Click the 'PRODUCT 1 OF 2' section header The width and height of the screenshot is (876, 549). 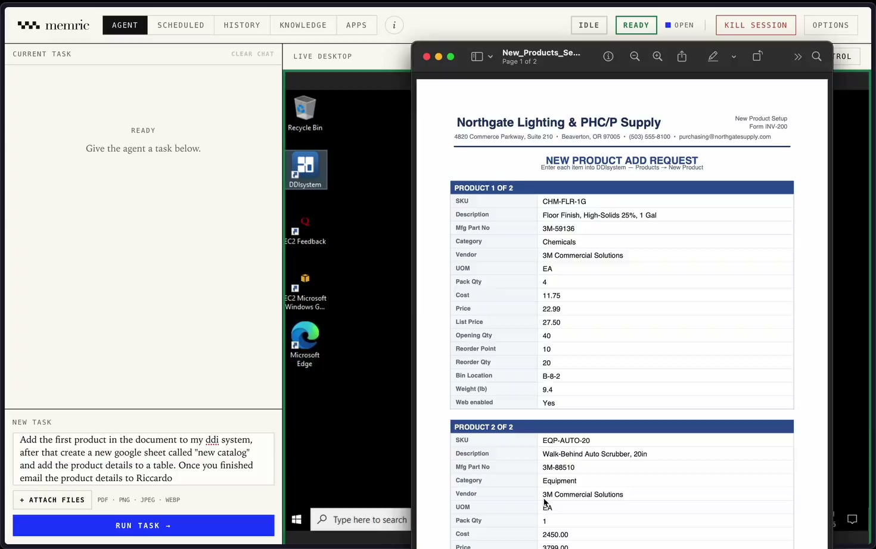(x=622, y=188)
